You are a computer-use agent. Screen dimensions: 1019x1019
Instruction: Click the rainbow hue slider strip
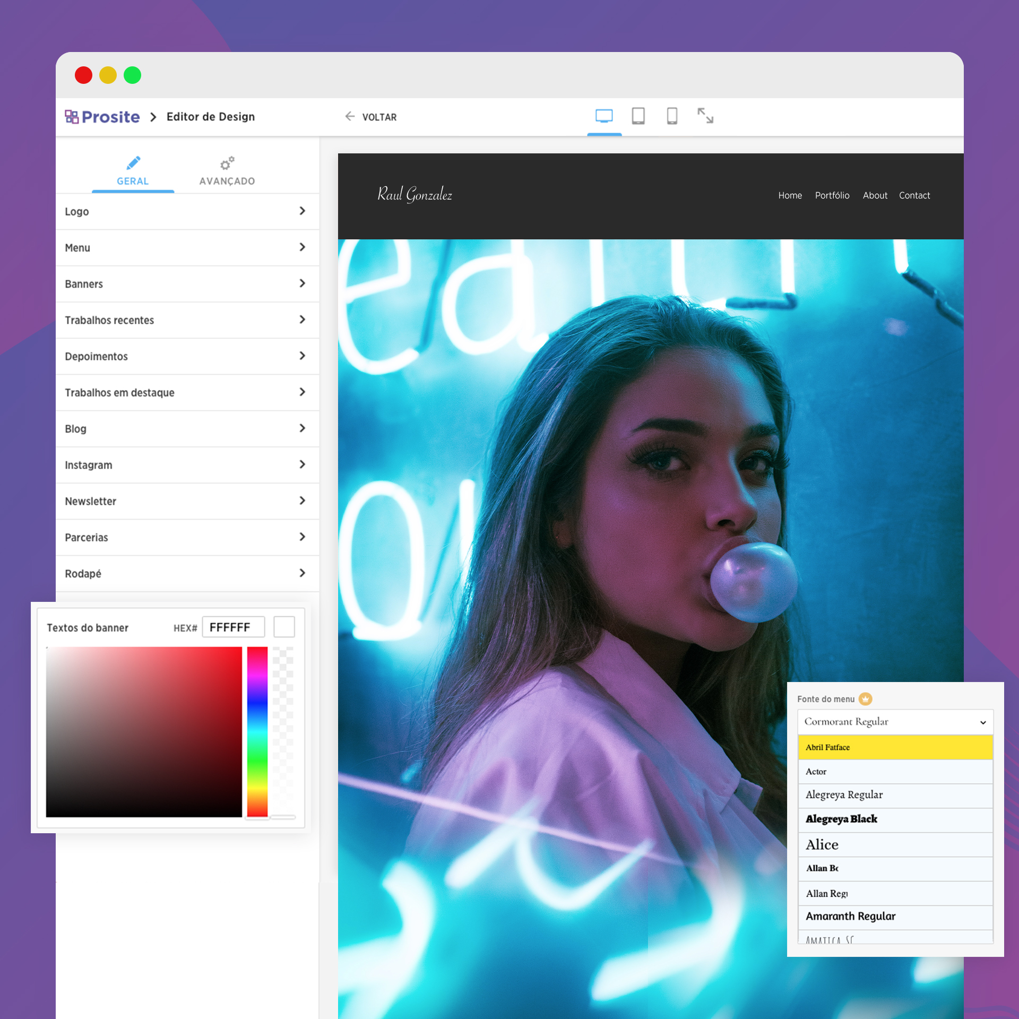click(x=257, y=731)
